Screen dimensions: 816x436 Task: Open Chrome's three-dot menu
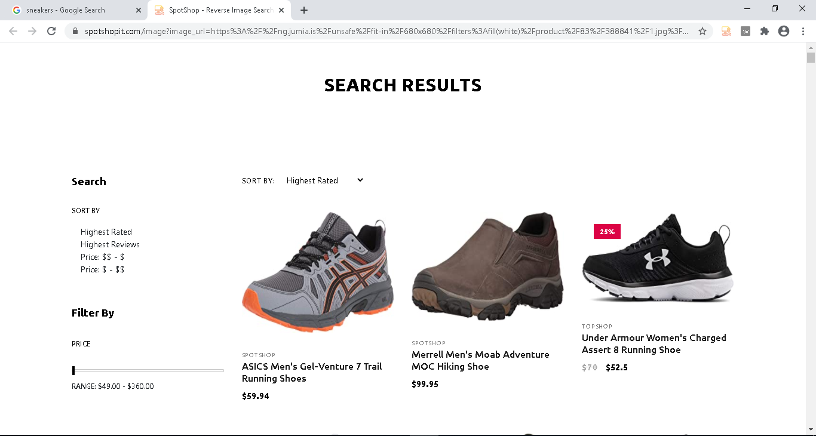tap(803, 31)
